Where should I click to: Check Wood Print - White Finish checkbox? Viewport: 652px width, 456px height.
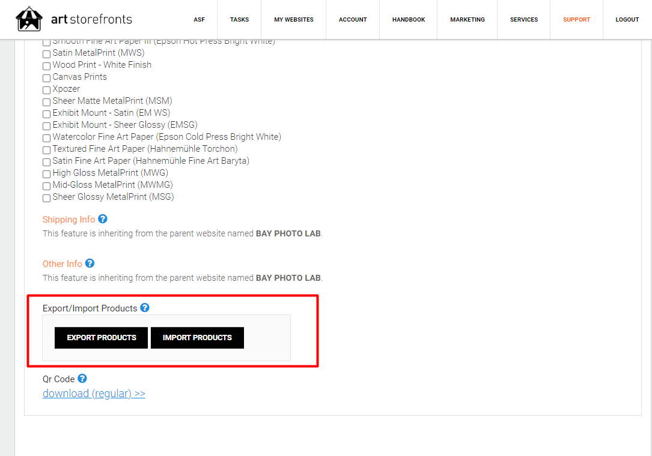[x=47, y=66]
